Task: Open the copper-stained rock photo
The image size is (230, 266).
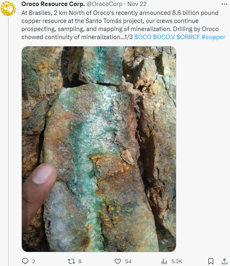Action: tap(99, 149)
